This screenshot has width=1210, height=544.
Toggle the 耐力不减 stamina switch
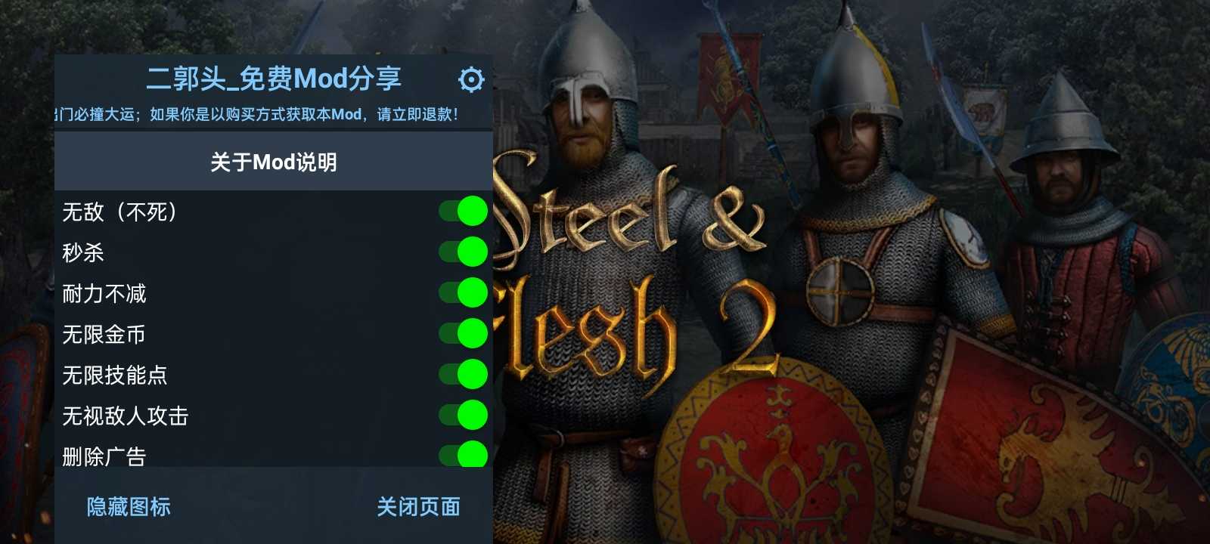tap(464, 292)
